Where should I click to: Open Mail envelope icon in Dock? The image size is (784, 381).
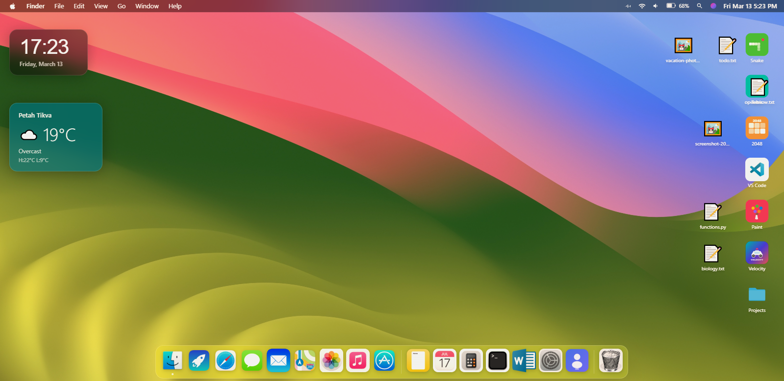(278, 361)
